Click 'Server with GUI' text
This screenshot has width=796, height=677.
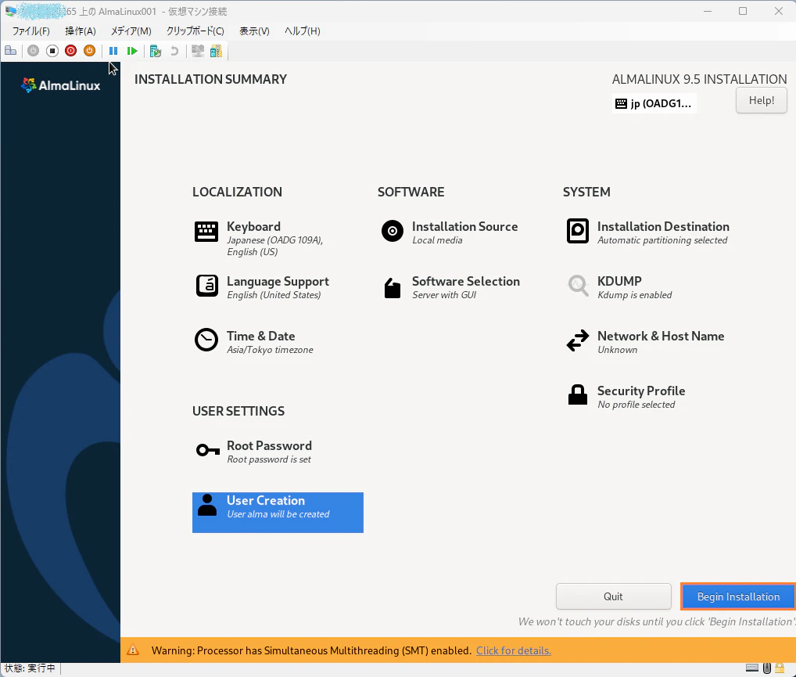[x=444, y=295]
